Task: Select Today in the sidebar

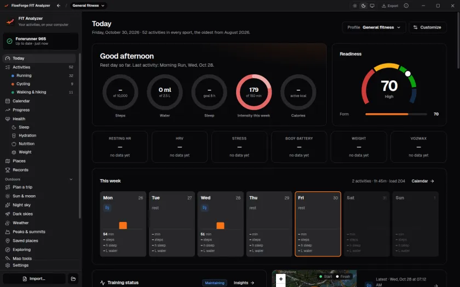Action: 39,58
